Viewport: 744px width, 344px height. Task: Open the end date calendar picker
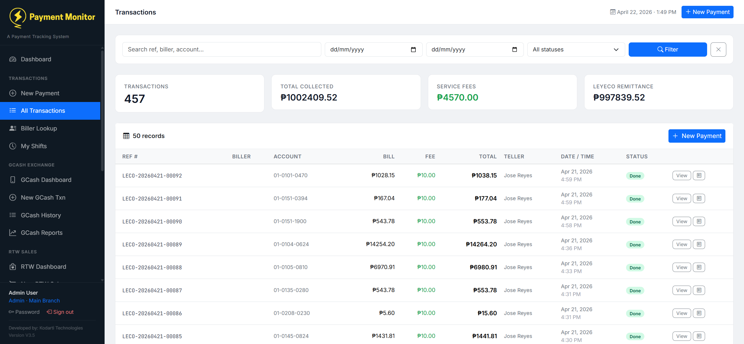(x=515, y=49)
